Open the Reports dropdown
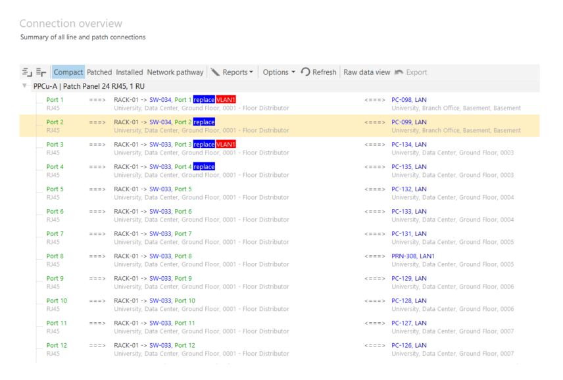563x380 pixels. coord(237,72)
